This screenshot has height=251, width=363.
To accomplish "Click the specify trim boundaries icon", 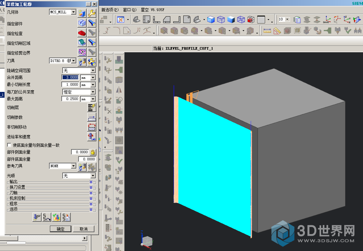I will pos(82,52).
